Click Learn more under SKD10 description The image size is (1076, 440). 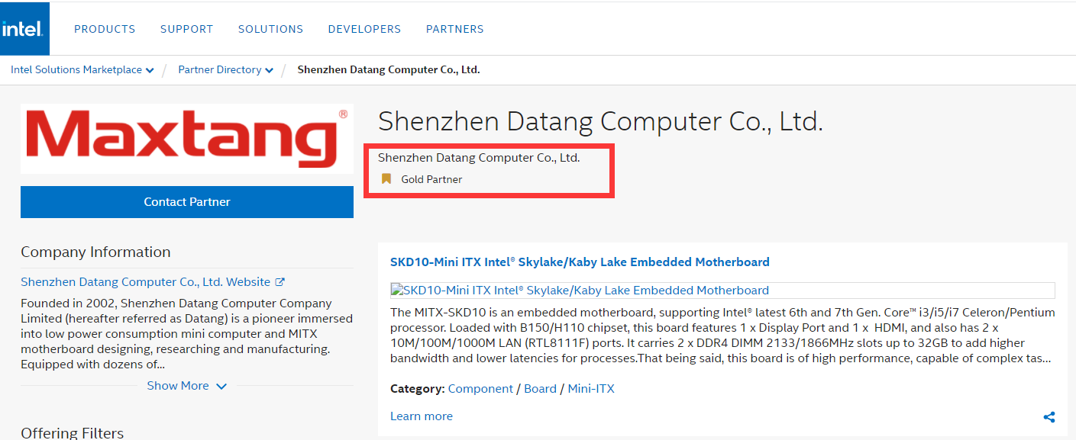coord(421,416)
